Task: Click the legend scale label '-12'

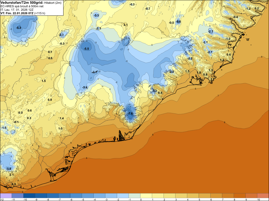Action: 1,199
